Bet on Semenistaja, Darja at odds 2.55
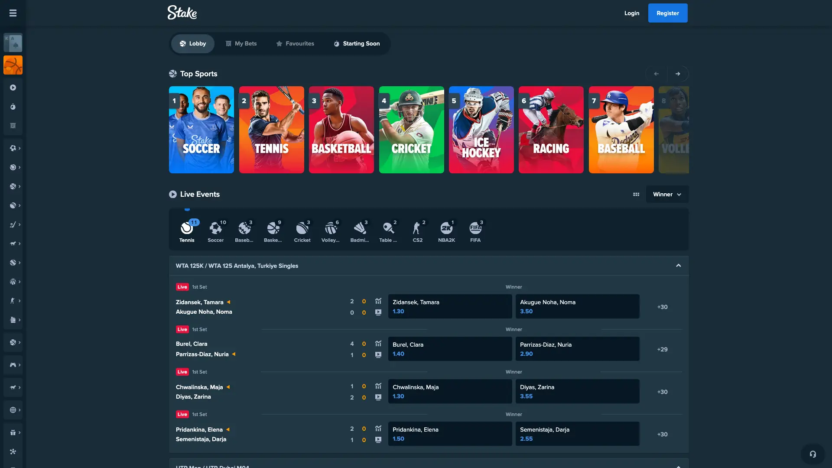This screenshot has height=468, width=832. point(577,434)
